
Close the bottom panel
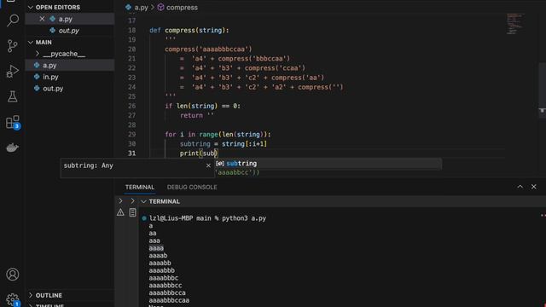coord(534,187)
